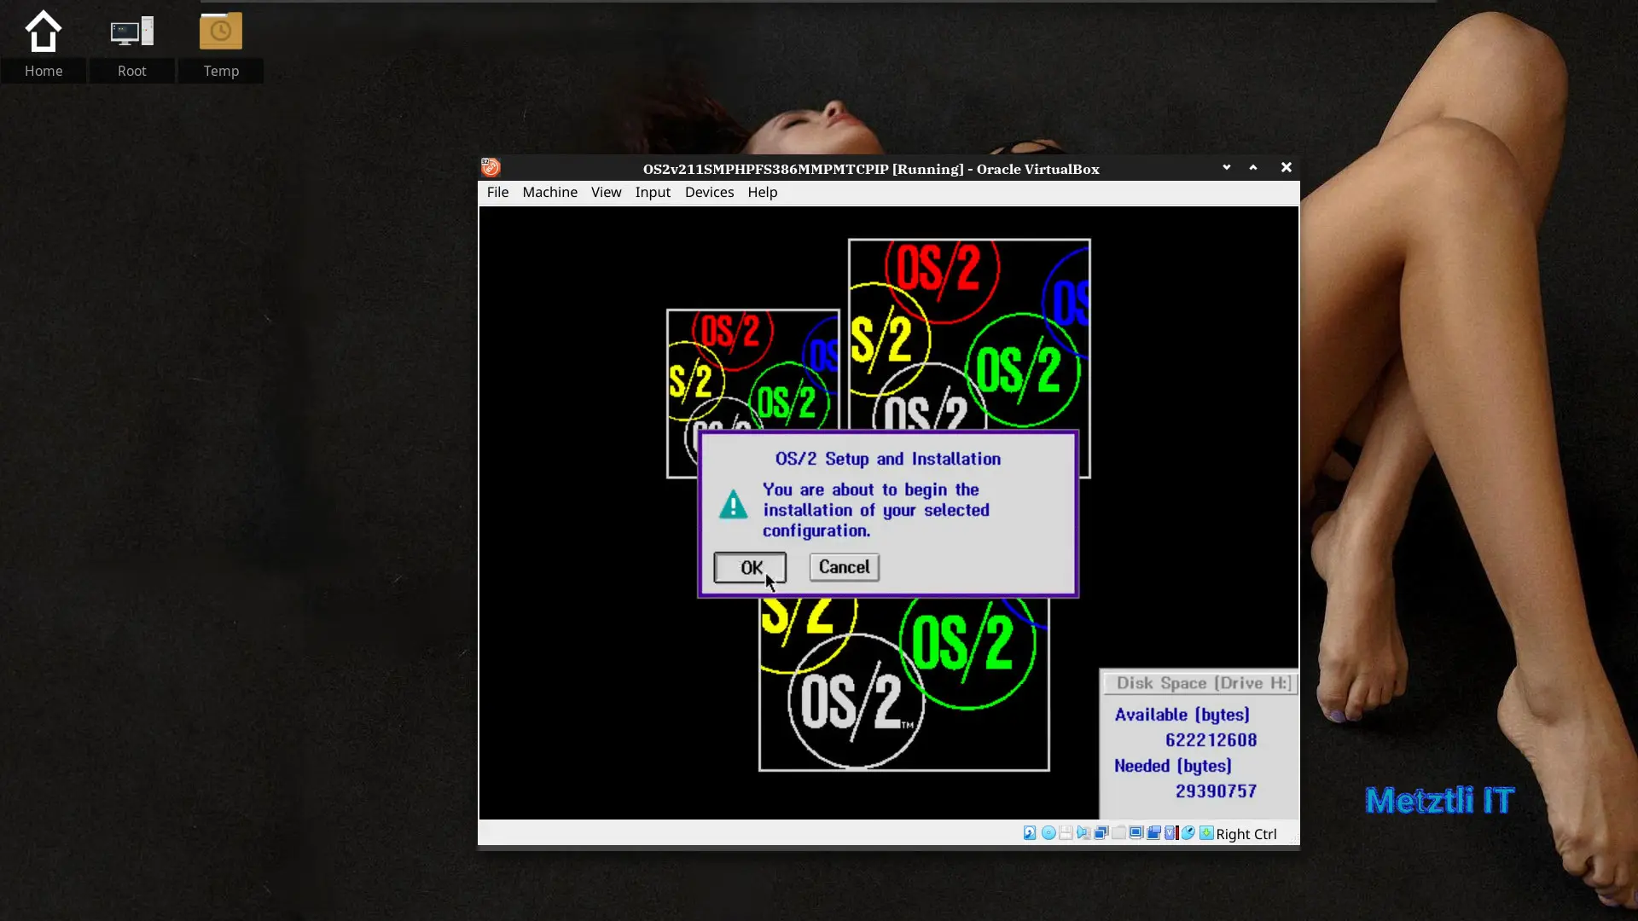Open the File menu
Viewport: 1638px width, 921px height.
coord(497,192)
